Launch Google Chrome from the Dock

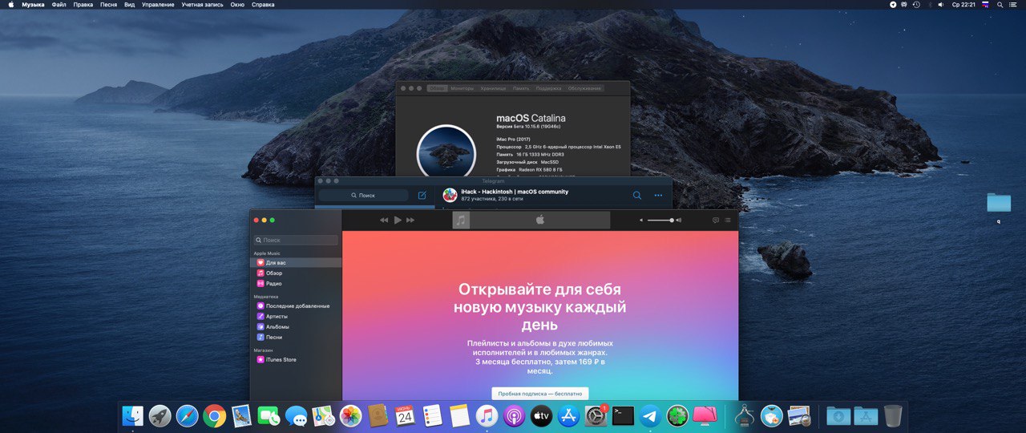point(214,415)
